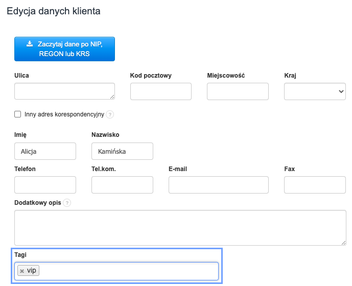352x286 pixels.
Task: Click into the Kod pocztowy field
Action: tap(161, 91)
